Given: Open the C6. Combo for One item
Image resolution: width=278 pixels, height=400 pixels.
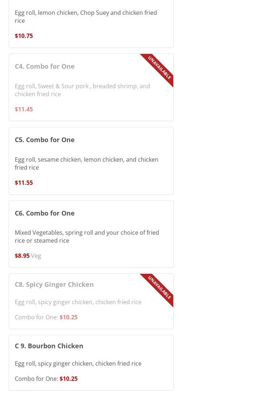Looking at the screenshot, I should click(x=45, y=213).
